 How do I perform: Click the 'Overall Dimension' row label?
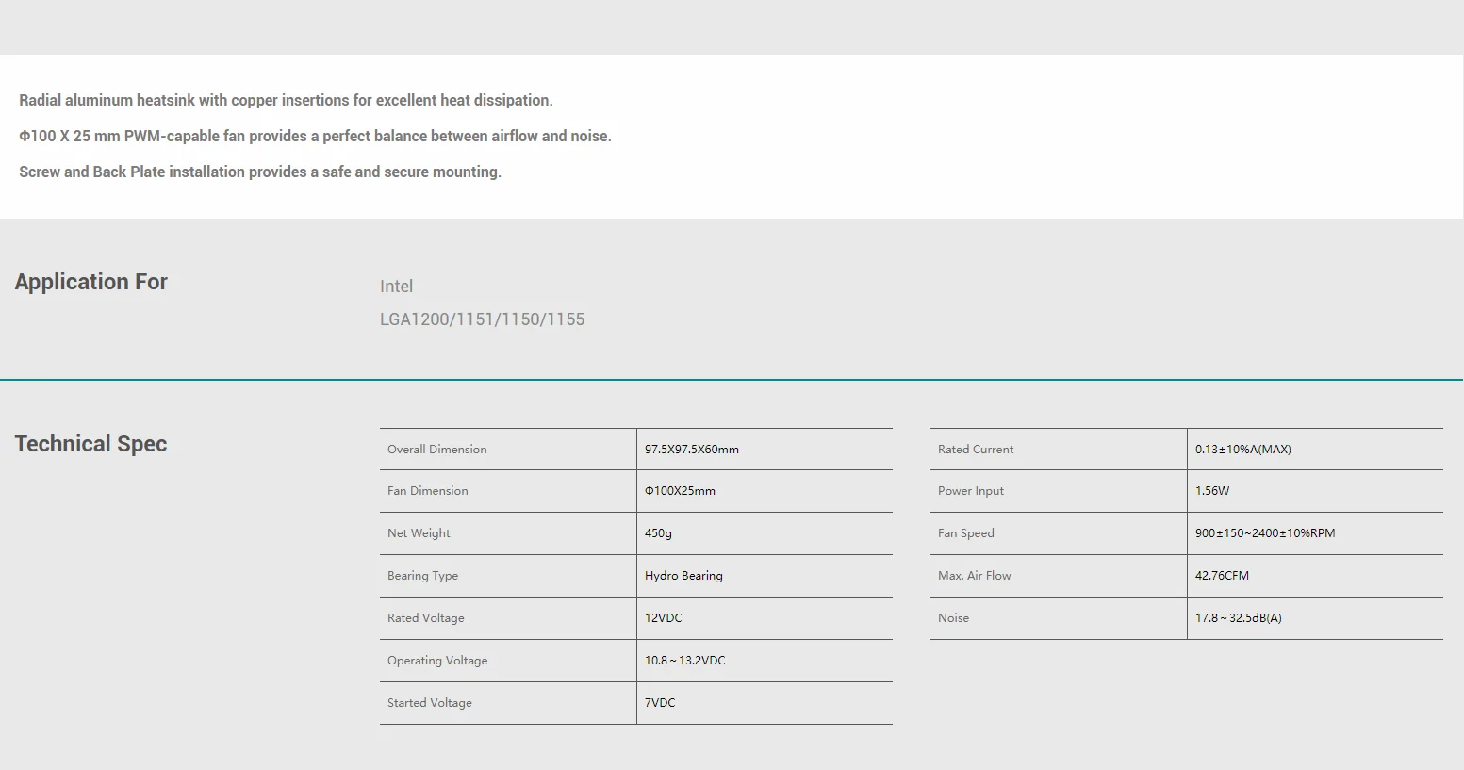coord(436,450)
